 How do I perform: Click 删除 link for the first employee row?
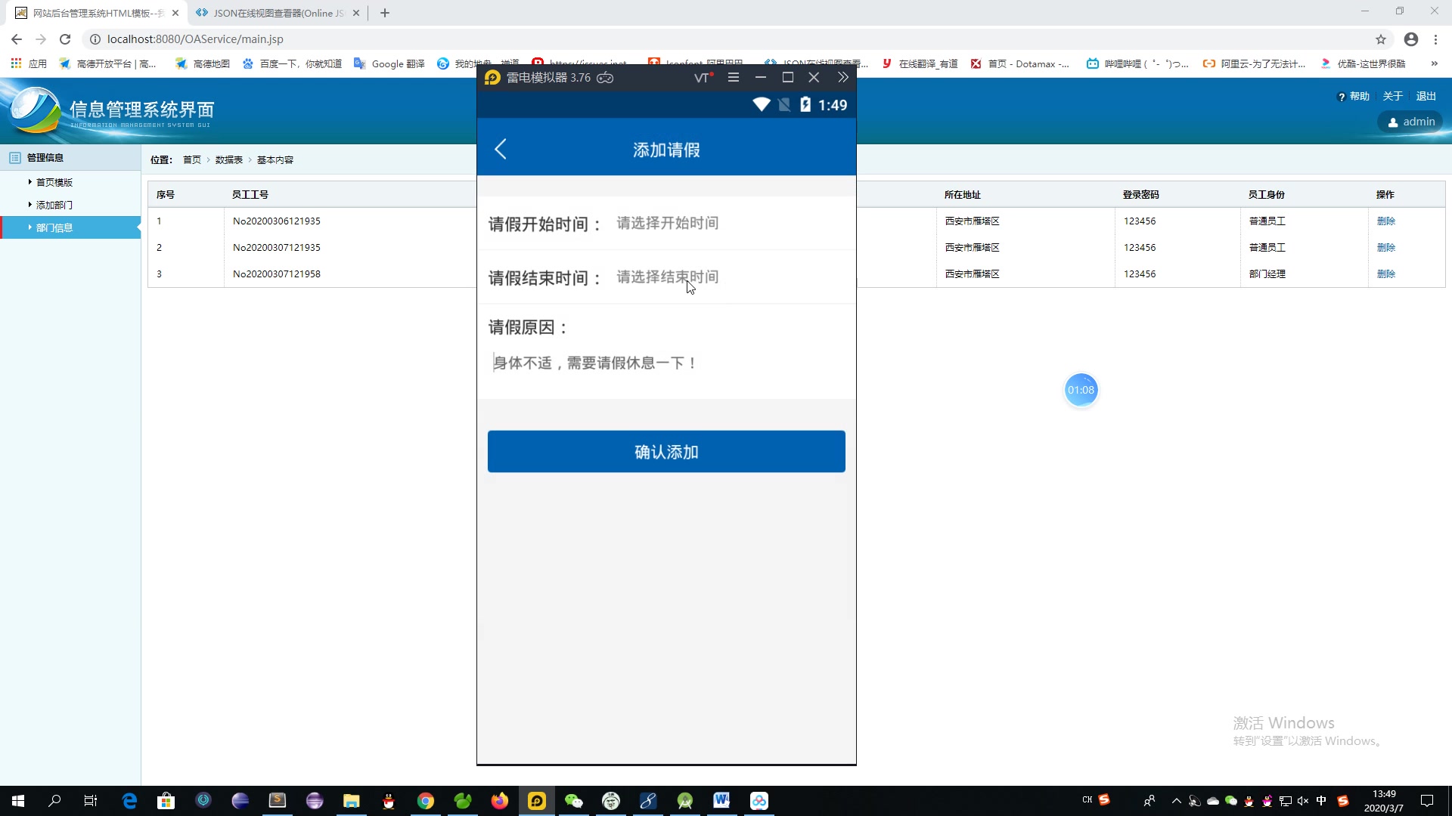(x=1385, y=221)
